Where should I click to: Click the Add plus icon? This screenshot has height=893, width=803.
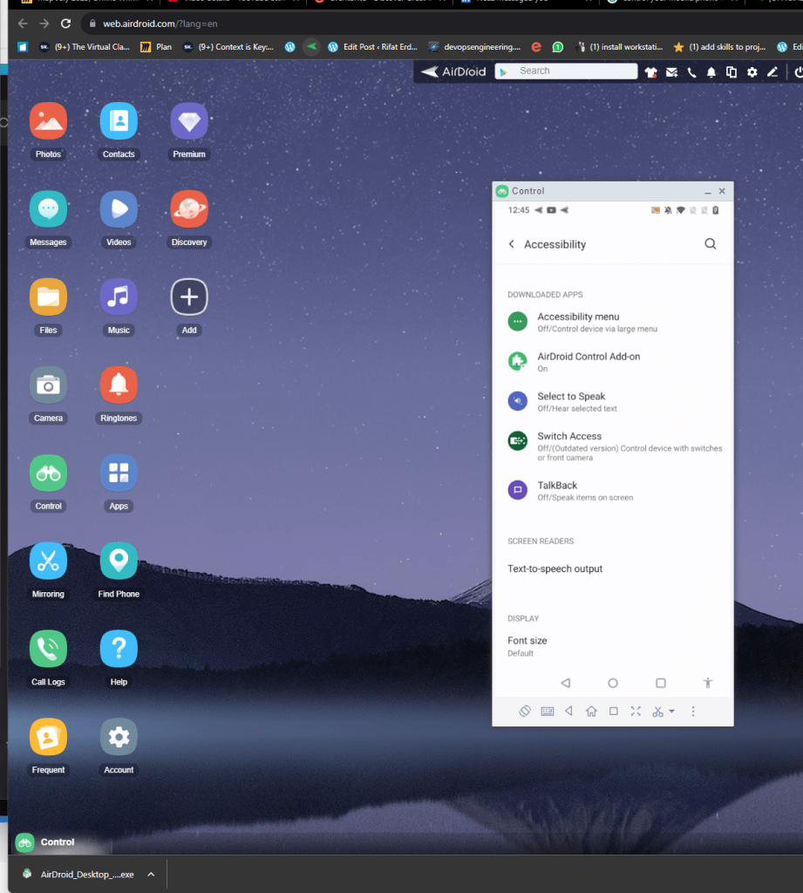click(189, 297)
